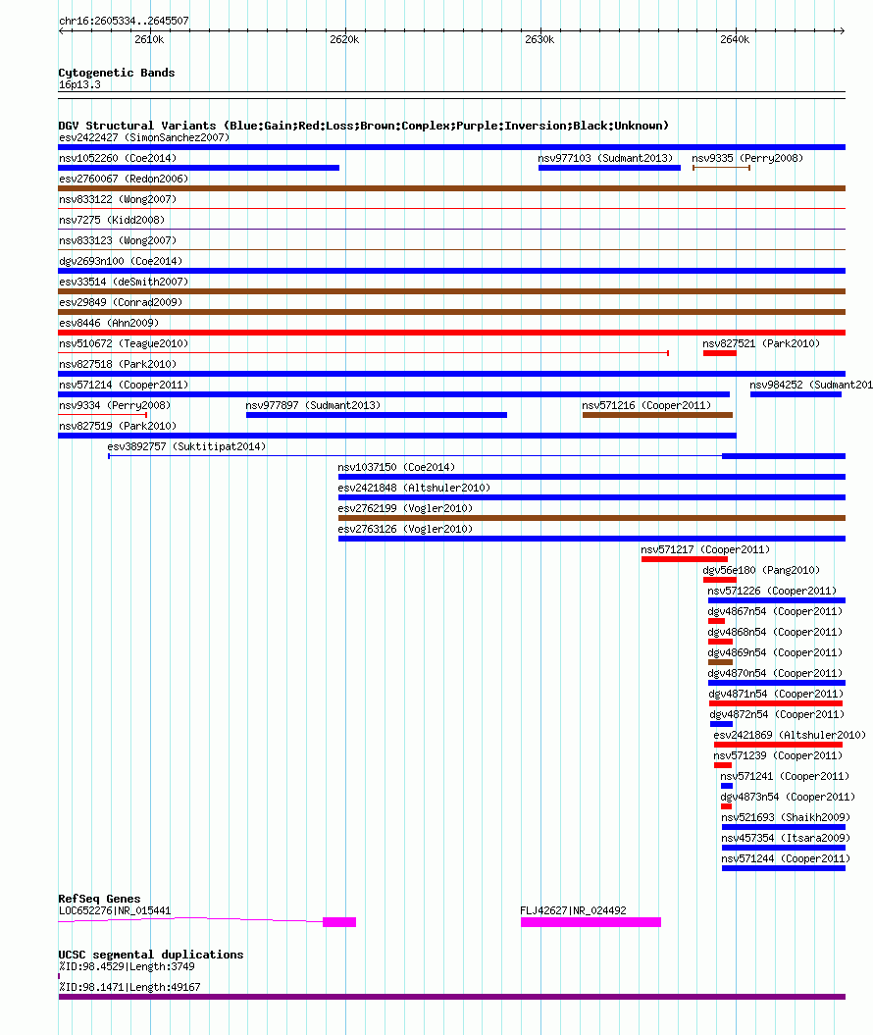Viewport: 873px width, 1035px height.
Task: Open nsv827521 (Park2010) variant
Action: pos(761,343)
